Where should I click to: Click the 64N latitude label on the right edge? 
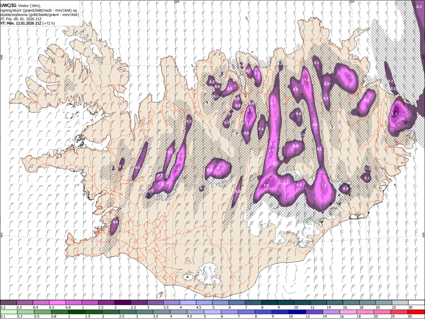pos(423,235)
